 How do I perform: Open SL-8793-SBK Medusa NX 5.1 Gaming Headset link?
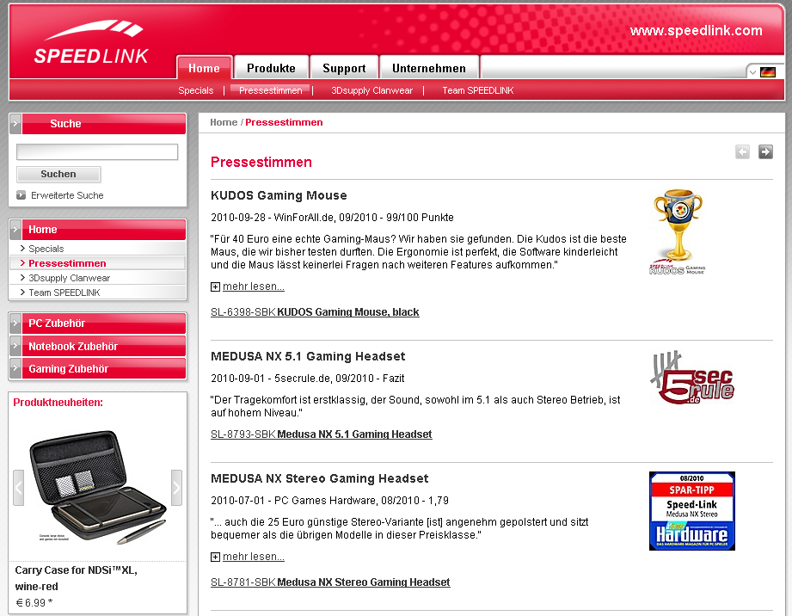pyautogui.click(x=322, y=434)
